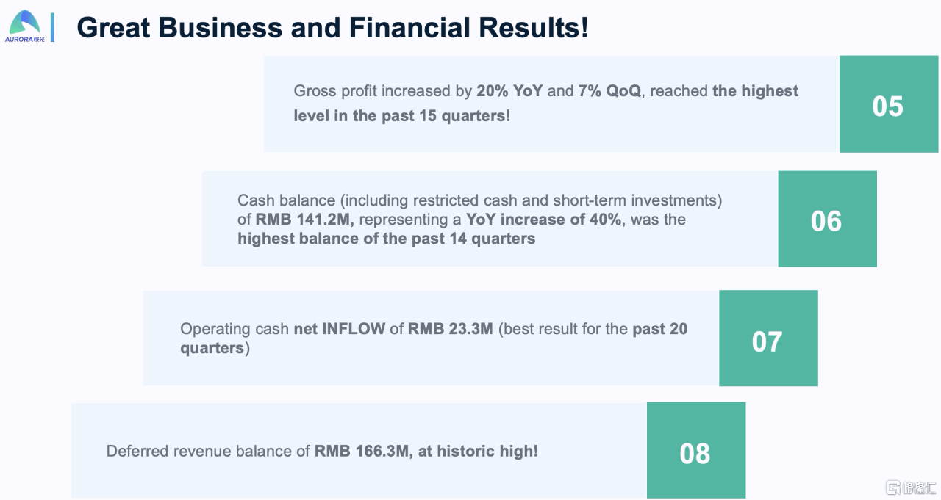This screenshot has width=941, height=500.
Task: Select the '7% QoQ' bold text
Action: coord(609,91)
